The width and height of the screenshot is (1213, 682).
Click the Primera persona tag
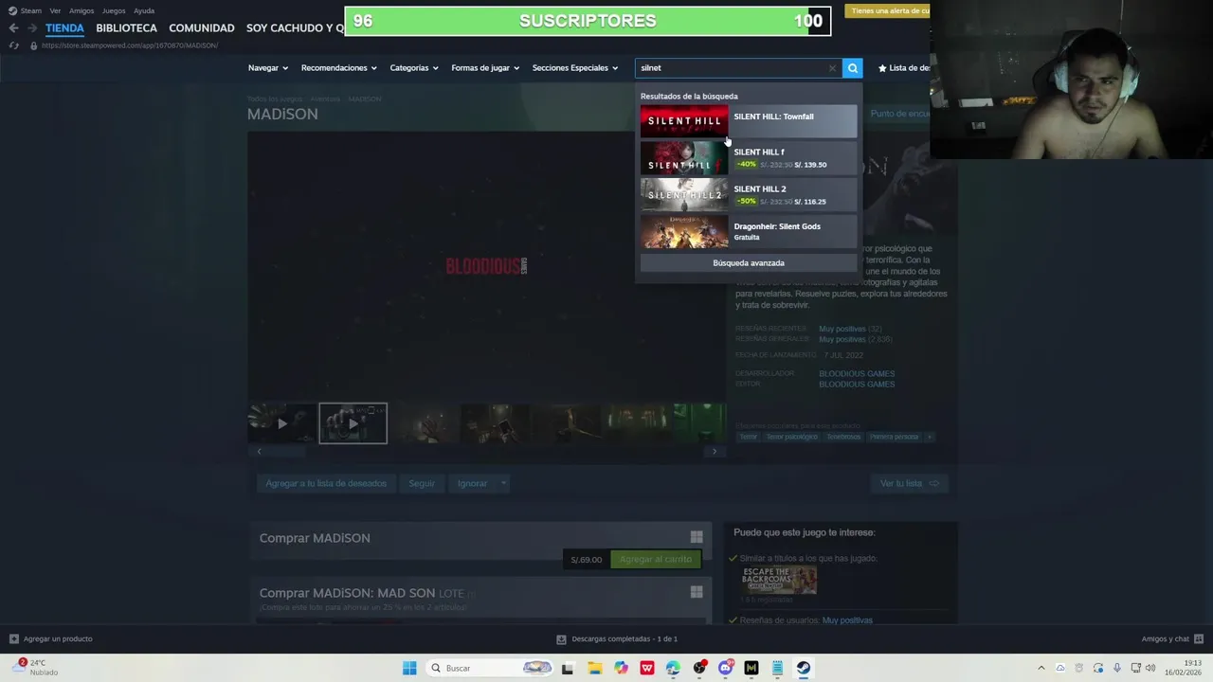(x=894, y=437)
